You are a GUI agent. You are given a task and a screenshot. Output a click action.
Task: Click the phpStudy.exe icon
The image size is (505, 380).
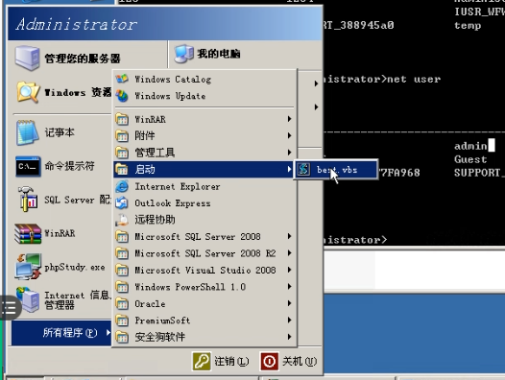click(28, 267)
